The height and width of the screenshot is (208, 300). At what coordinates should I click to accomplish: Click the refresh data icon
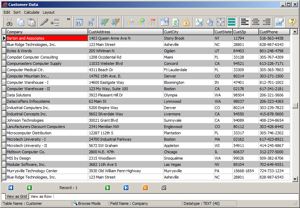pos(175,22)
